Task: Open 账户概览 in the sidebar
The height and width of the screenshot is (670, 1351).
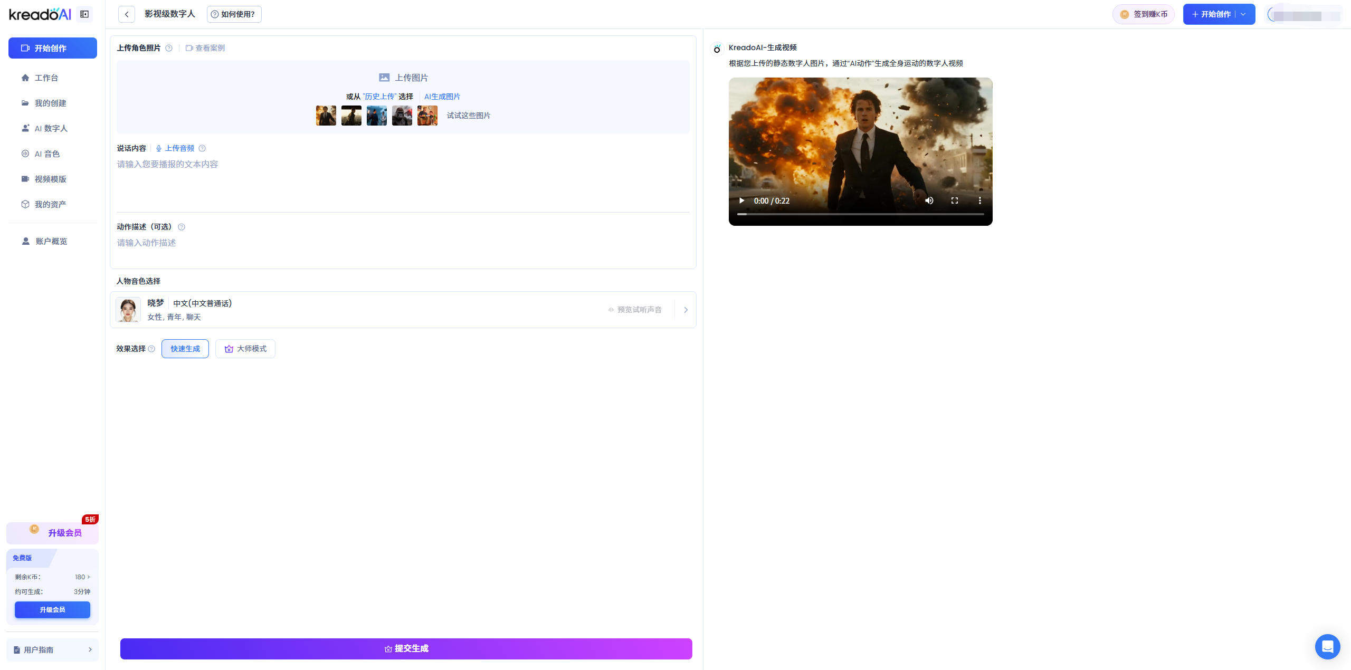Action: 51,241
